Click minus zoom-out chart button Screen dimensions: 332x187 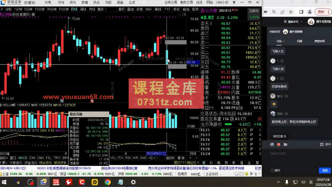click(196, 158)
